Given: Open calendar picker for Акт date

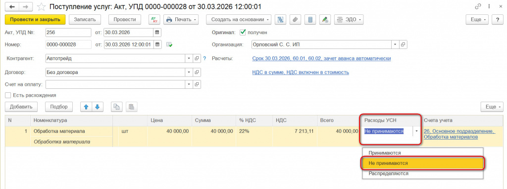Looking at the screenshot, I should (x=157, y=33).
